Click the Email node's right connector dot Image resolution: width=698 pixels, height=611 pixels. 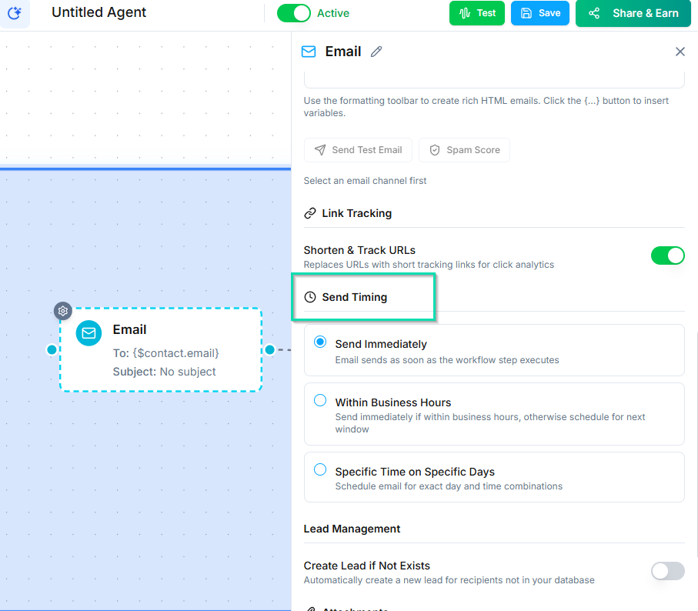[x=270, y=349]
